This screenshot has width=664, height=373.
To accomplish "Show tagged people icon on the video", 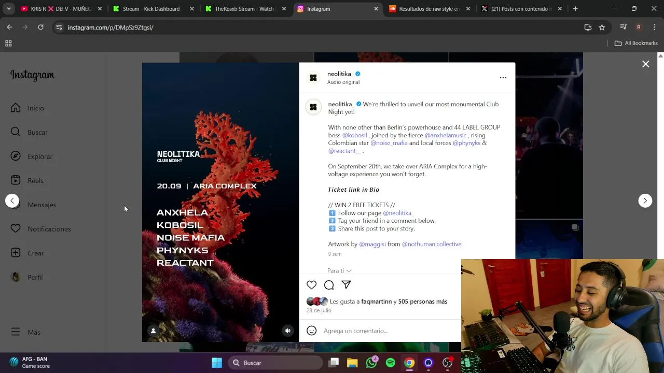I will point(153,331).
